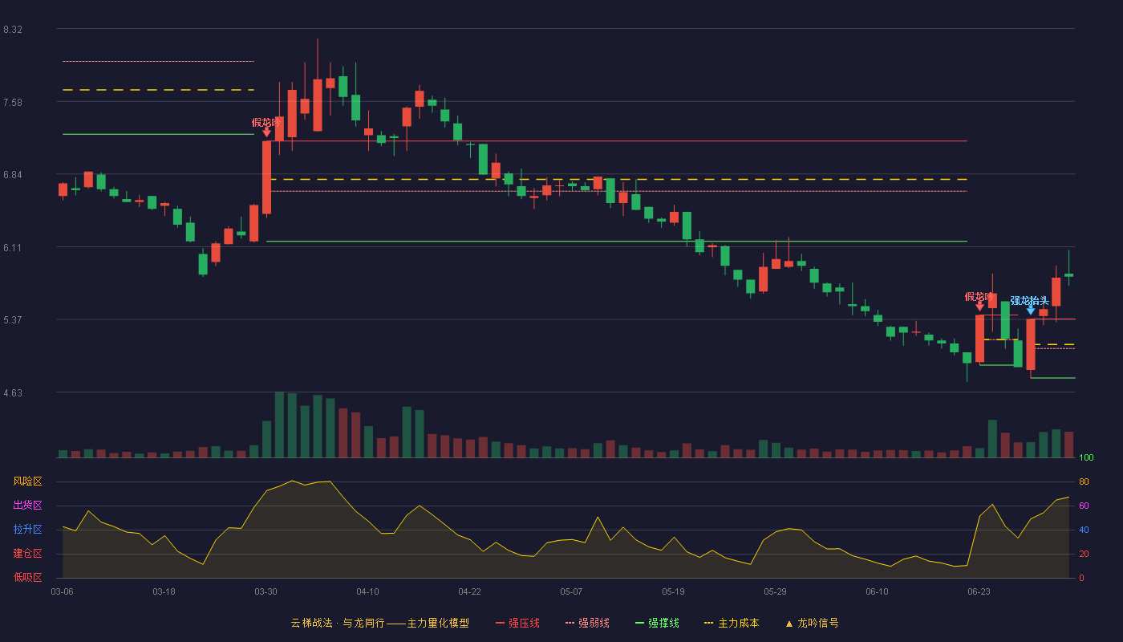Click the blue 强龙抬头 signal marker
The width and height of the screenshot is (1123, 642).
(x=1030, y=305)
